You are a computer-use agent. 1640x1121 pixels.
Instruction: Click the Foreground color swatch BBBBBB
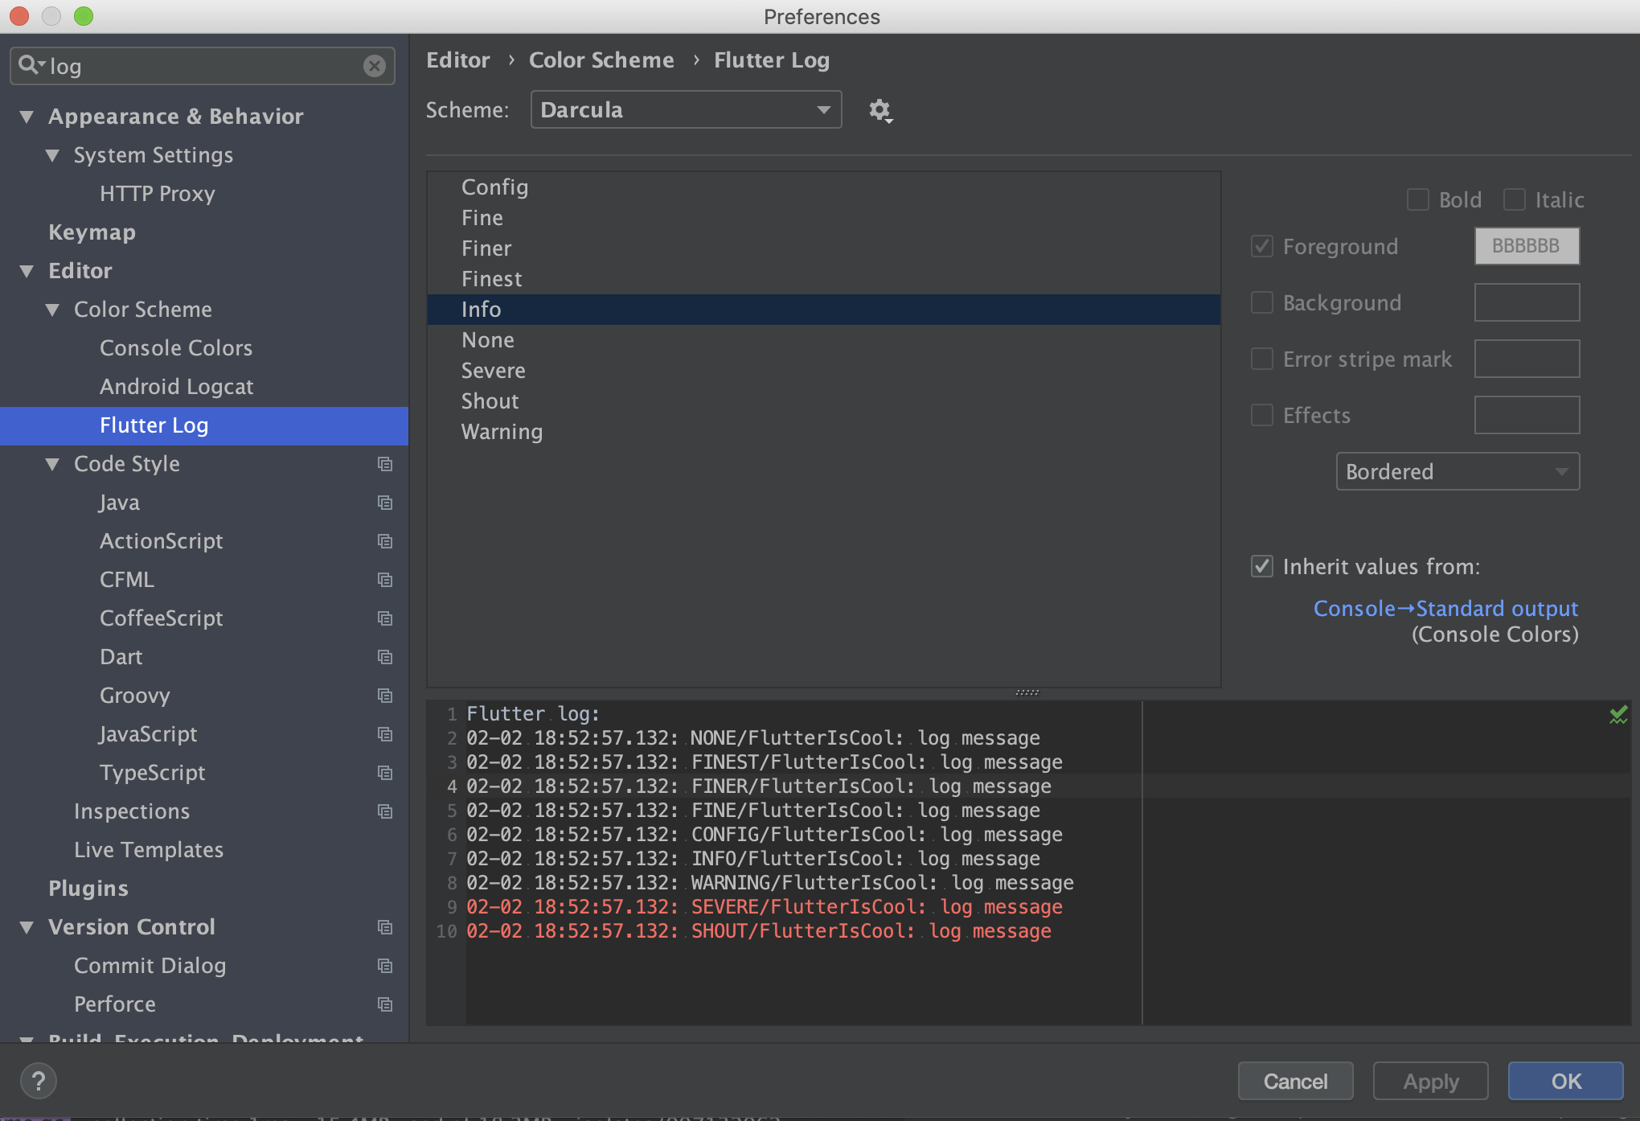(1525, 246)
